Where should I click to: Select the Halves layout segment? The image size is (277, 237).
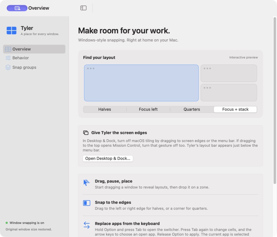pyautogui.click(x=105, y=109)
